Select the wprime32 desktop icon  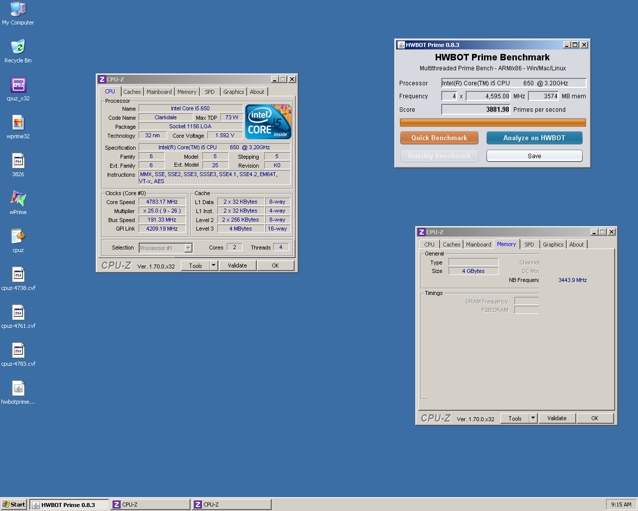(x=18, y=127)
